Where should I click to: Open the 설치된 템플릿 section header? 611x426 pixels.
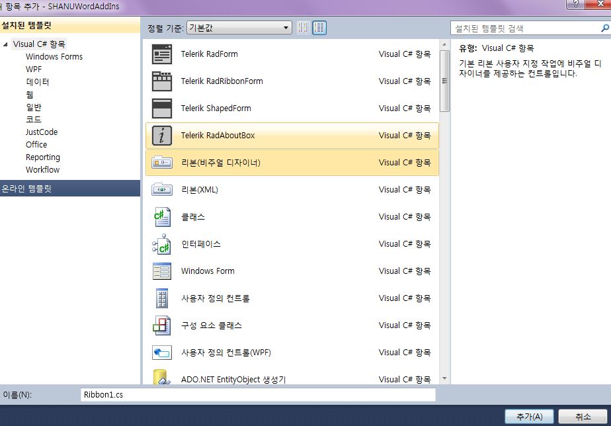[x=69, y=25]
